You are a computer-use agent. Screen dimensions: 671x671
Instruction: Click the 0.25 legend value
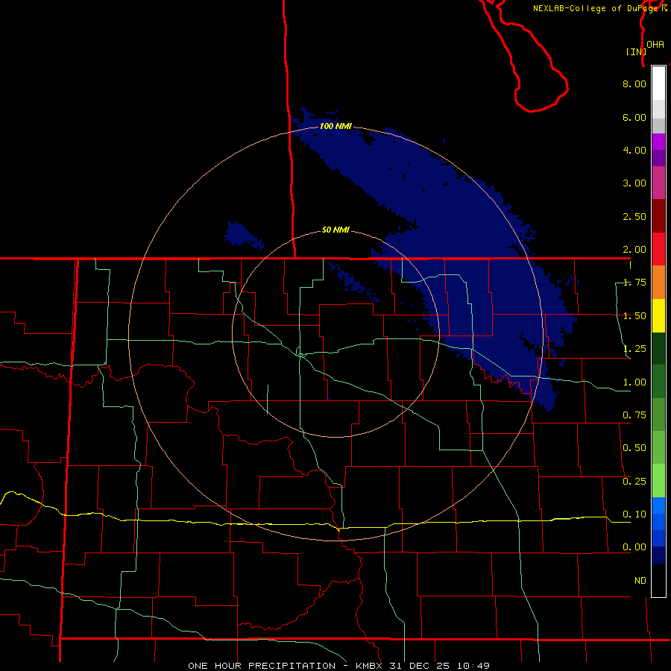coord(634,482)
